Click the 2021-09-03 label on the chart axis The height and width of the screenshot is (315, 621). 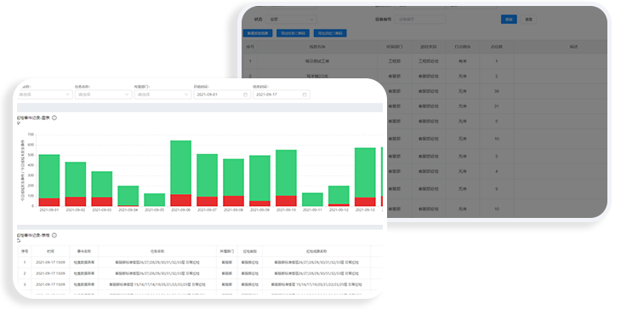click(x=102, y=210)
